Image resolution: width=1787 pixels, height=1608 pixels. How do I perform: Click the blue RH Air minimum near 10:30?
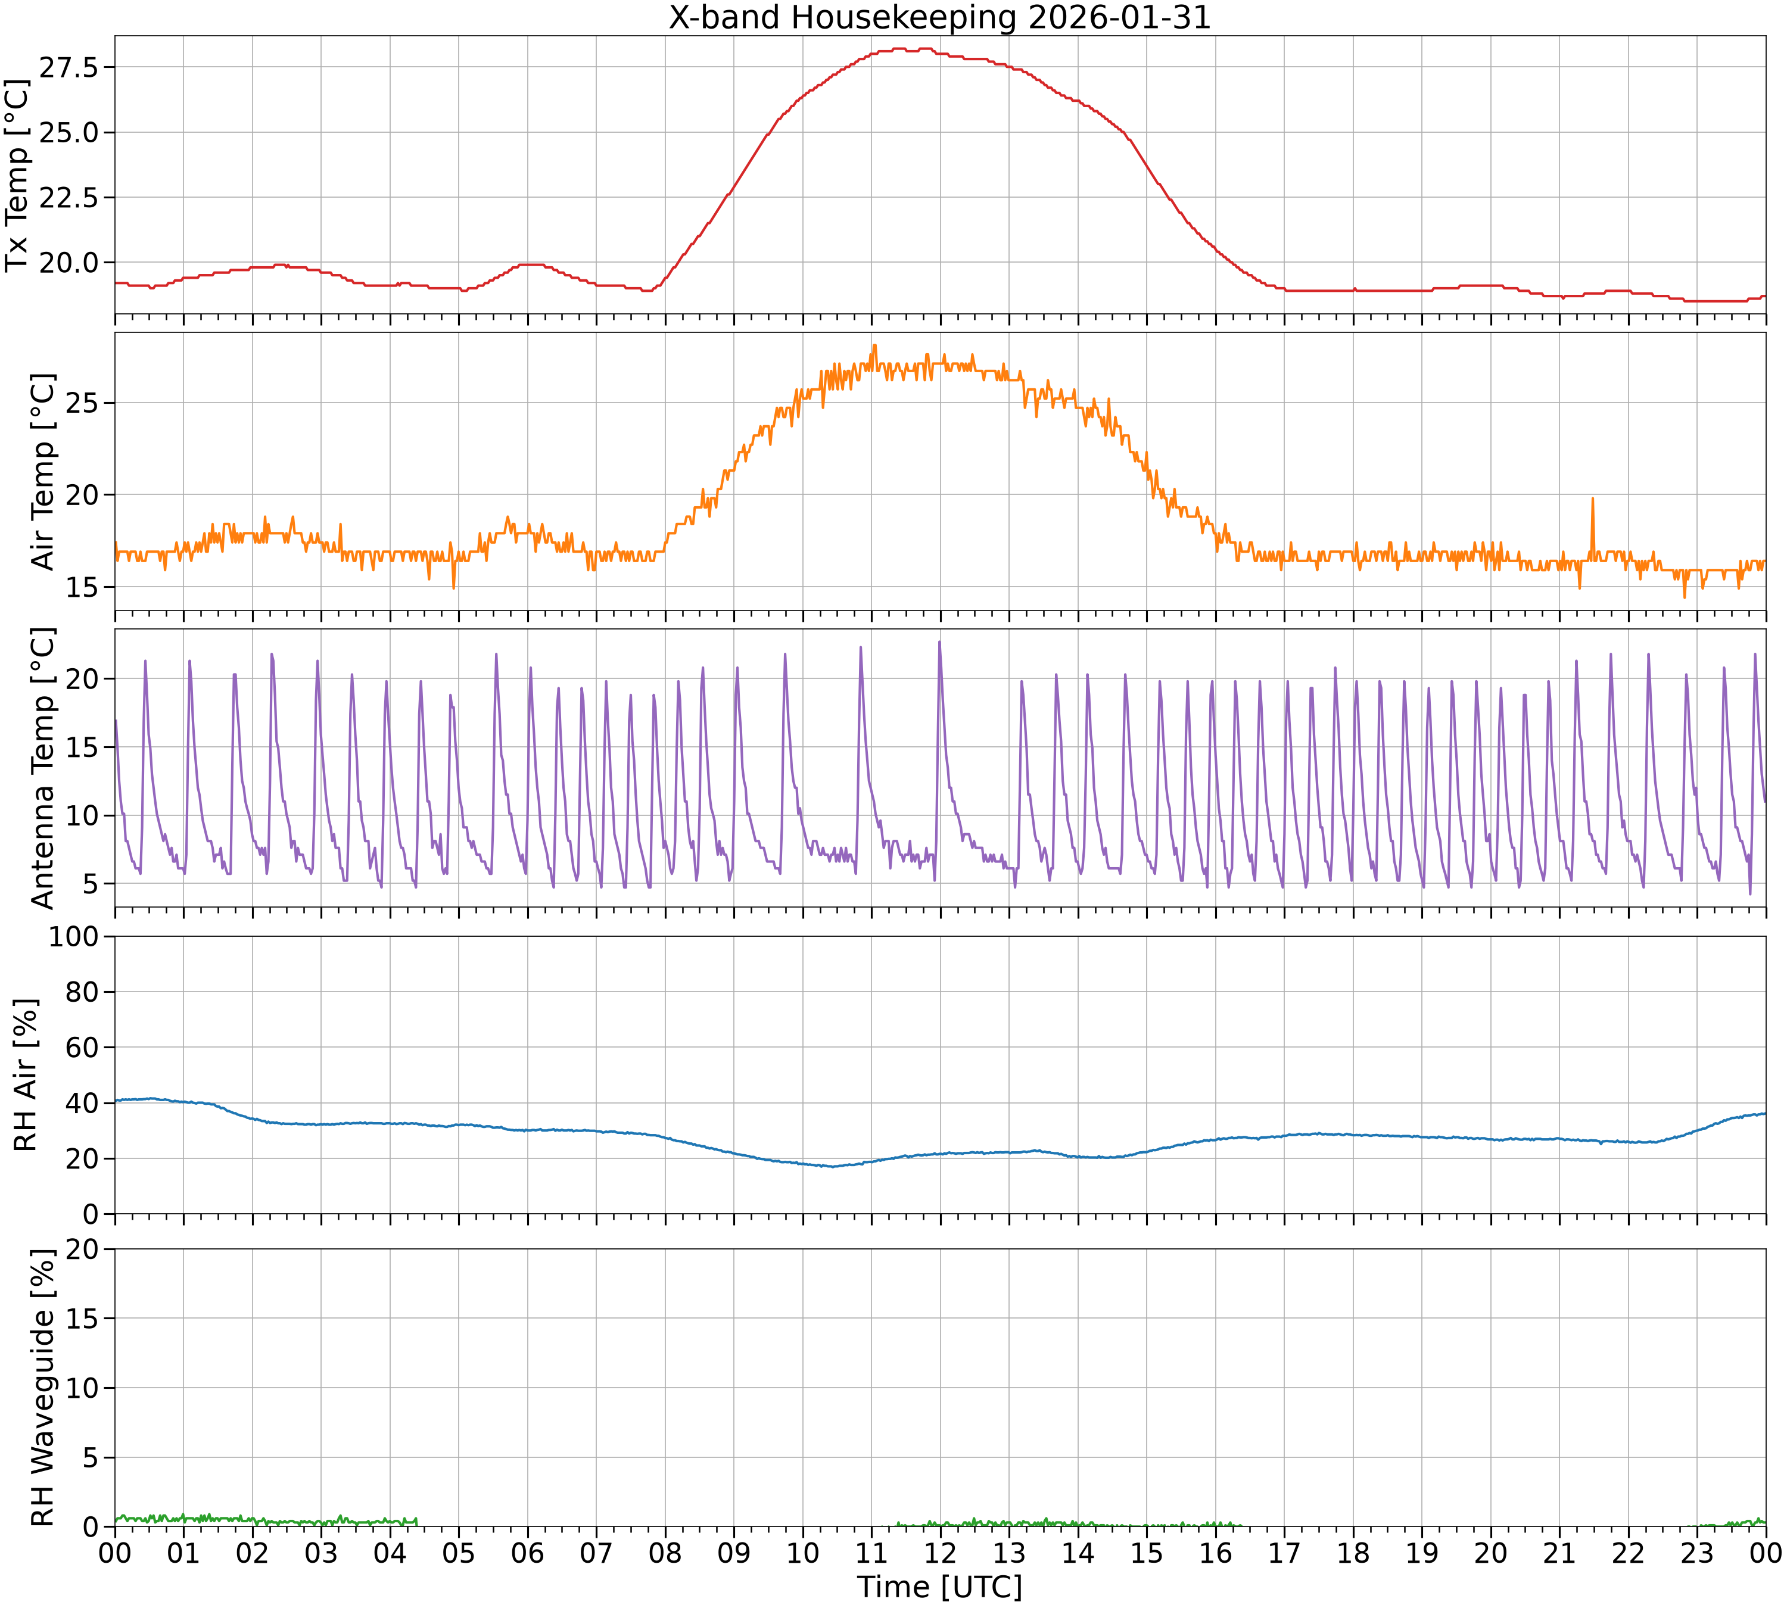point(832,1166)
